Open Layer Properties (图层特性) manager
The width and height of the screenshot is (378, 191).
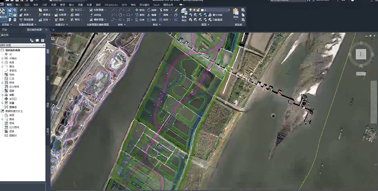click(x=184, y=15)
